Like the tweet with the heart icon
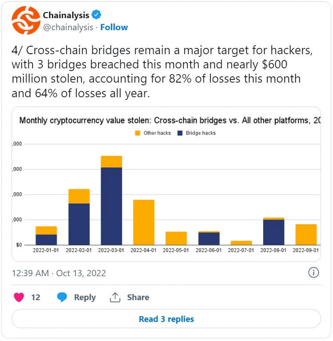The height and width of the screenshot is (341, 333). (x=19, y=297)
